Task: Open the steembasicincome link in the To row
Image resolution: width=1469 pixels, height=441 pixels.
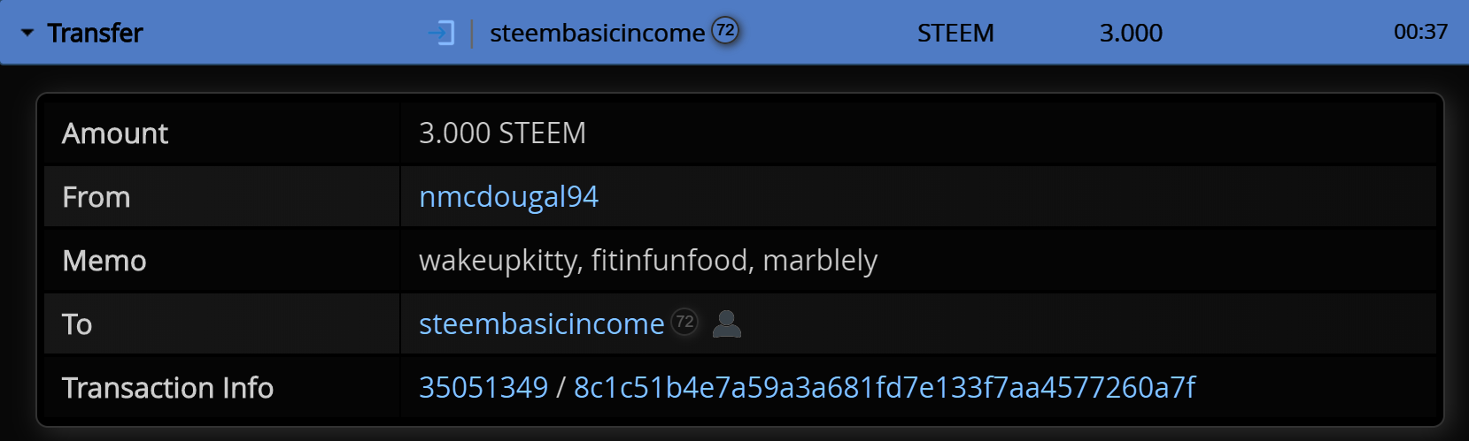Action: pos(541,324)
